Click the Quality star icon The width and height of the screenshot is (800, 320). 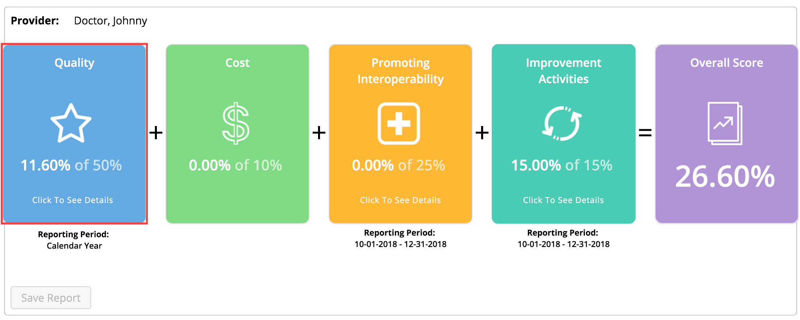(71, 123)
